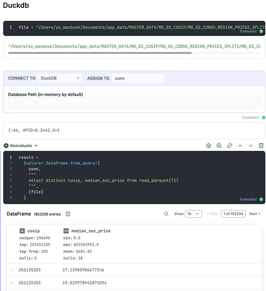
Task: Click the cusip column header
Action: point(33,231)
